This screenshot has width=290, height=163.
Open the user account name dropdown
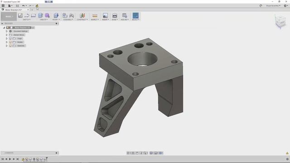(x=273, y=6)
